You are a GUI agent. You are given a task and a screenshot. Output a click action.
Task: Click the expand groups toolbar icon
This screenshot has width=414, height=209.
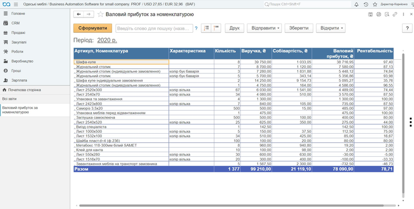click(x=206, y=28)
